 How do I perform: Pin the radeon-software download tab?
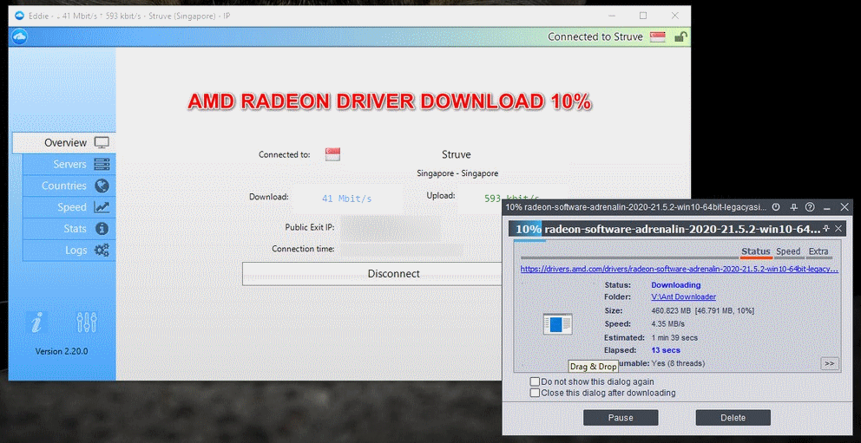pyautogui.click(x=826, y=228)
